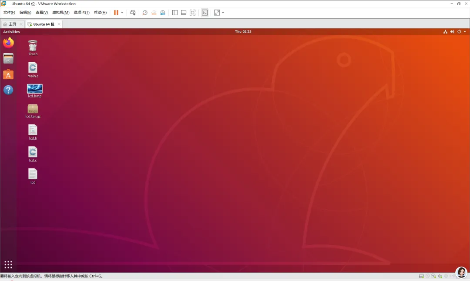Close the Ubuntu 64 位 tab
This screenshot has height=281, width=470.
[59, 24]
